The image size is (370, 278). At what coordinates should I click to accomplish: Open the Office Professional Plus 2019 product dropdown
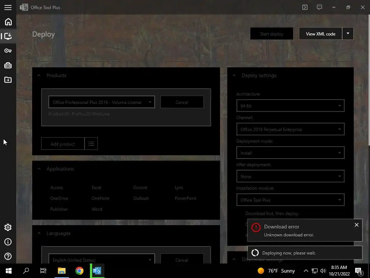[x=102, y=102]
